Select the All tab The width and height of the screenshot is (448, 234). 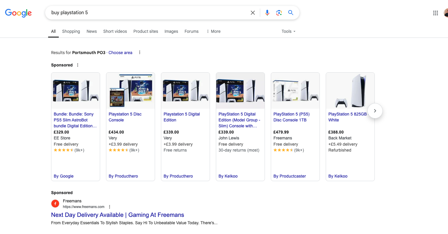click(53, 31)
